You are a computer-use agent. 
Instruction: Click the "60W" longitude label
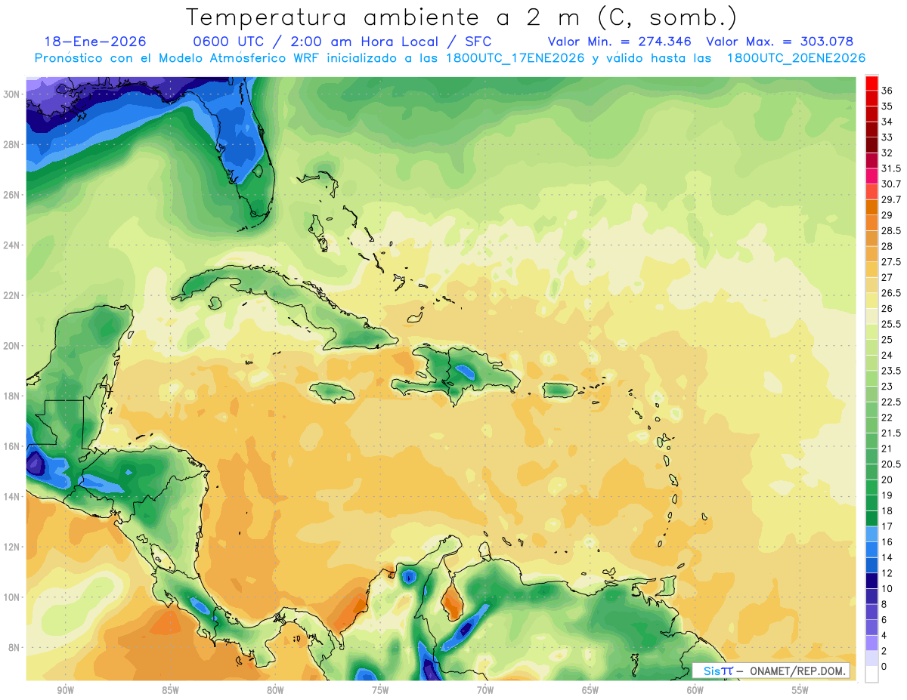[x=695, y=690]
